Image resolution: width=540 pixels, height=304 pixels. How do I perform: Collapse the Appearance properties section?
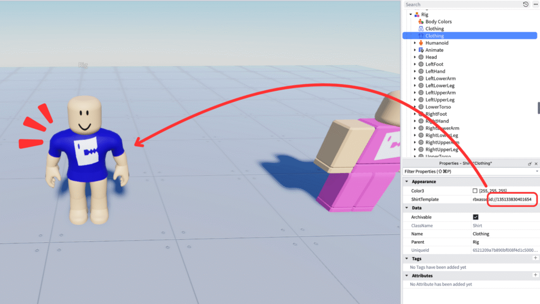(407, 182)
